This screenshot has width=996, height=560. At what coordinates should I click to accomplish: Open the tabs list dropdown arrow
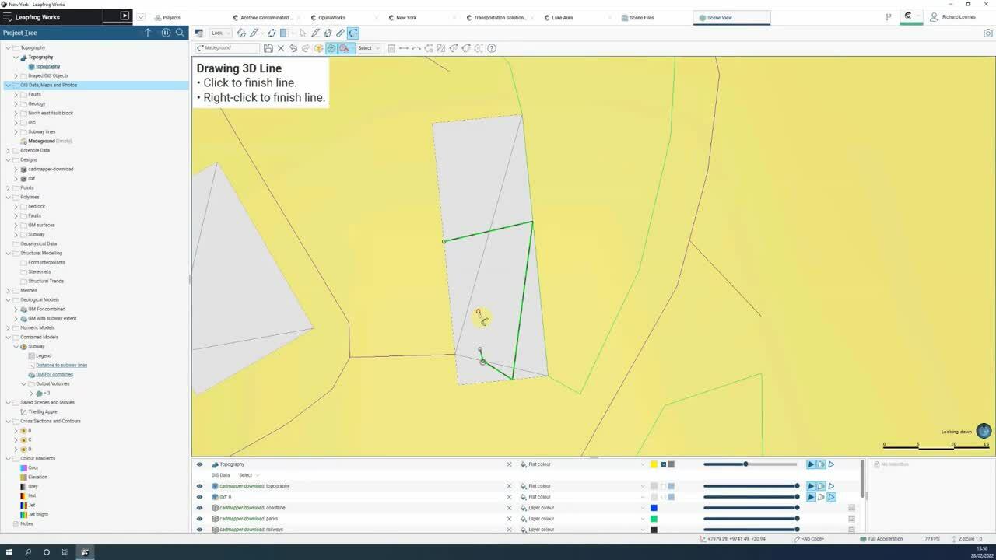click(141, 17)
